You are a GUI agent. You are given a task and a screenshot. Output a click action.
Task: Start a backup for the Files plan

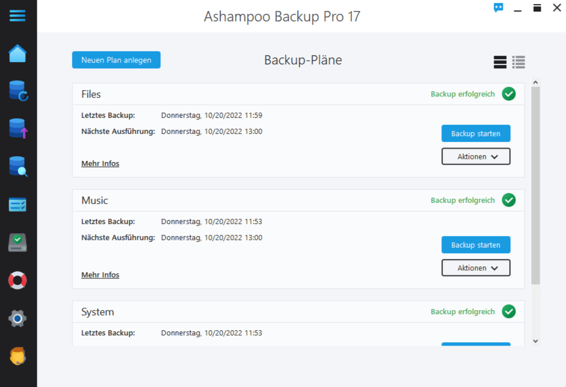tap(476, 133)
